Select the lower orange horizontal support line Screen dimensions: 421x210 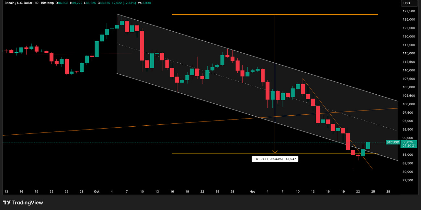(227, 153)
